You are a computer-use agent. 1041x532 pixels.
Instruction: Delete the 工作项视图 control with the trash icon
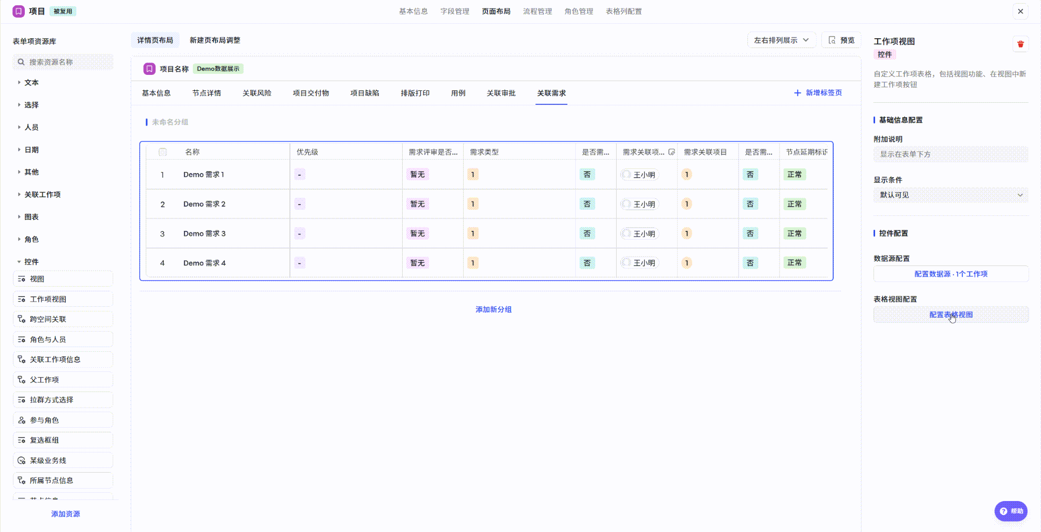(1020, 44)
